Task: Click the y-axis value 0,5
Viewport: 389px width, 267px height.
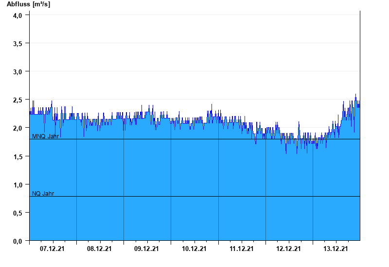Action: click(x=18, y=213)
